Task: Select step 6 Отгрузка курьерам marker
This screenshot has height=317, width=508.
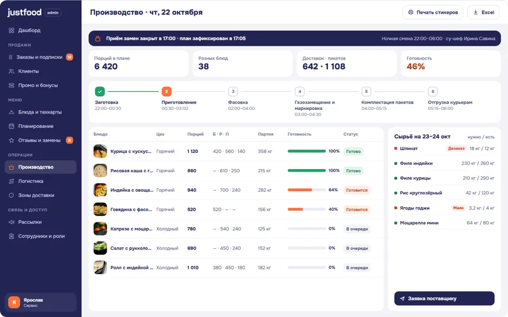Action: click(433, 91)
